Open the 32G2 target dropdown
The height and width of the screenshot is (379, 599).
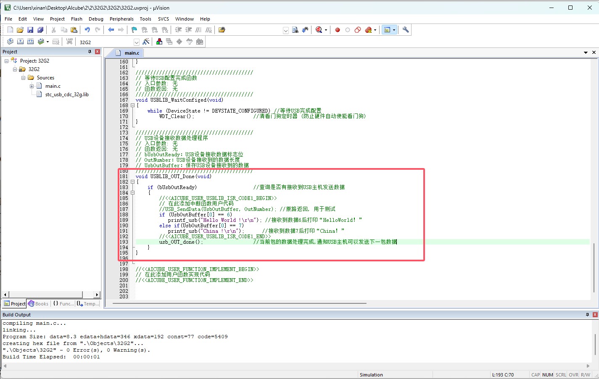136,42
